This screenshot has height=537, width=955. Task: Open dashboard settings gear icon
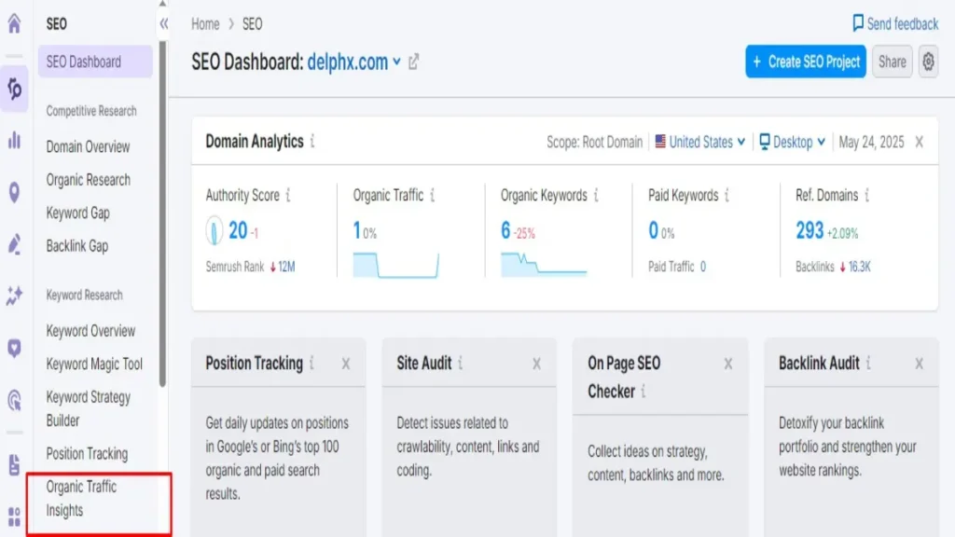(x=928, y=62)
